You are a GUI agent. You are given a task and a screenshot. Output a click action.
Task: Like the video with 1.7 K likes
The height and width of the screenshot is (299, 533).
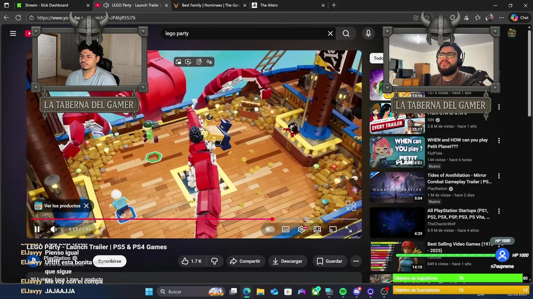[x=192, y=261]
